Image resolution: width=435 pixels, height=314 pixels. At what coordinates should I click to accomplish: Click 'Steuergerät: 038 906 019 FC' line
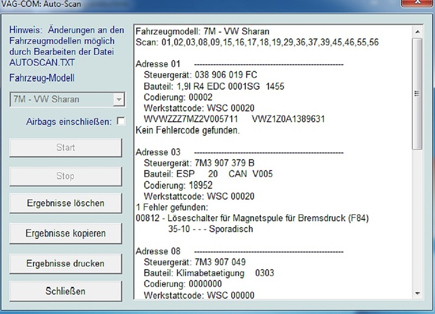[x=200, y=75]
